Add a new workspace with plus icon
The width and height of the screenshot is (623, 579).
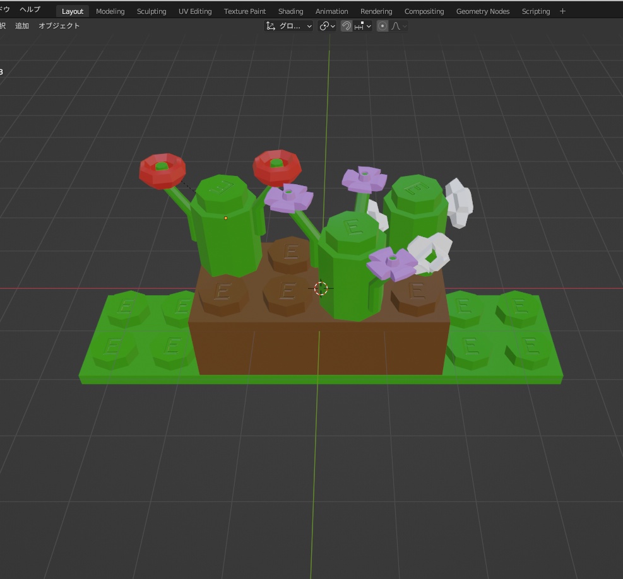coord(562,11)
